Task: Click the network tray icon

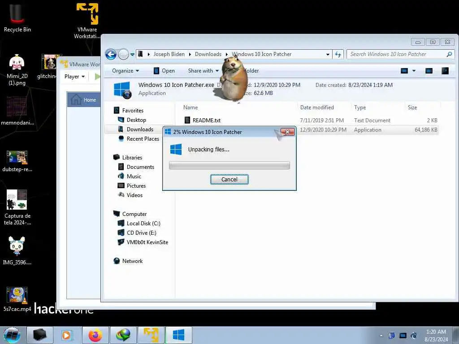Action: (x=403, y=335)
